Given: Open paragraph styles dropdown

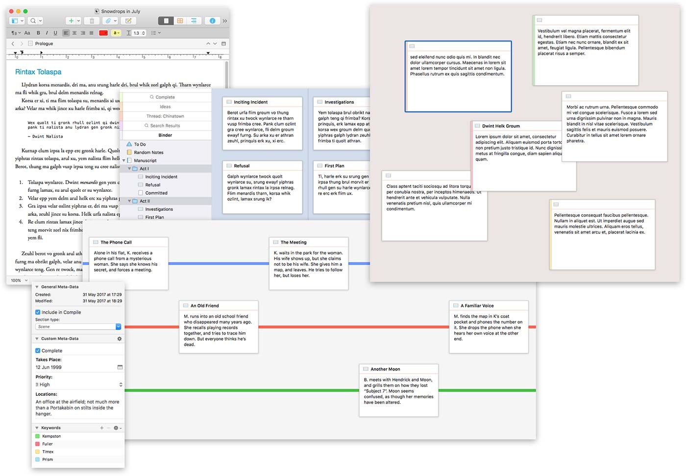Looking at the screenshot, I should coord(16,33).
